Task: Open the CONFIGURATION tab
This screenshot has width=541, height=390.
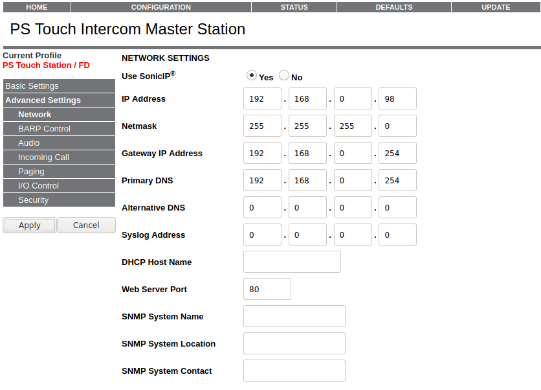Action: click(160, 7)
